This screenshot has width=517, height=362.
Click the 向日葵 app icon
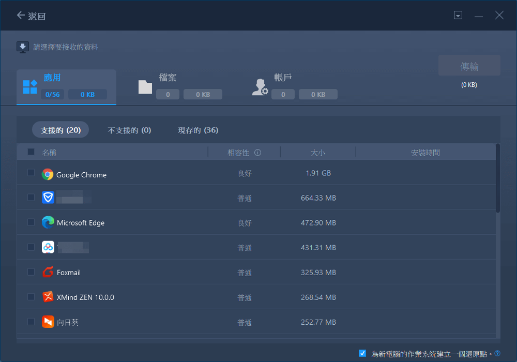point(48,322)
